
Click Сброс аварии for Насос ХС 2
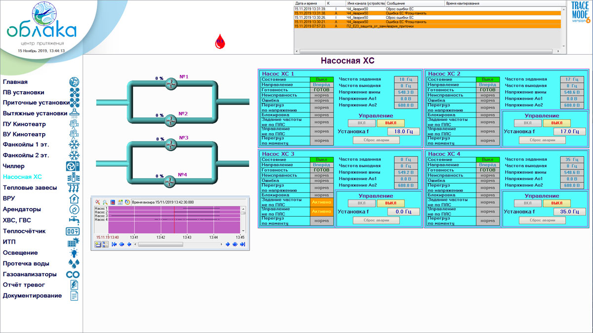click(x=542, y=140)
